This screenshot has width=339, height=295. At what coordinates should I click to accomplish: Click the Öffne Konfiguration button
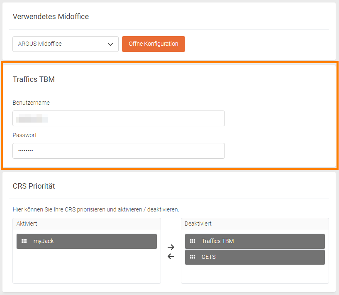154,44
